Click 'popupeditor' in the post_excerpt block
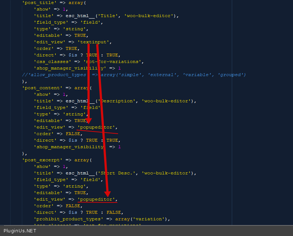Viewport: 293px width, 236px height. point(97,199)
